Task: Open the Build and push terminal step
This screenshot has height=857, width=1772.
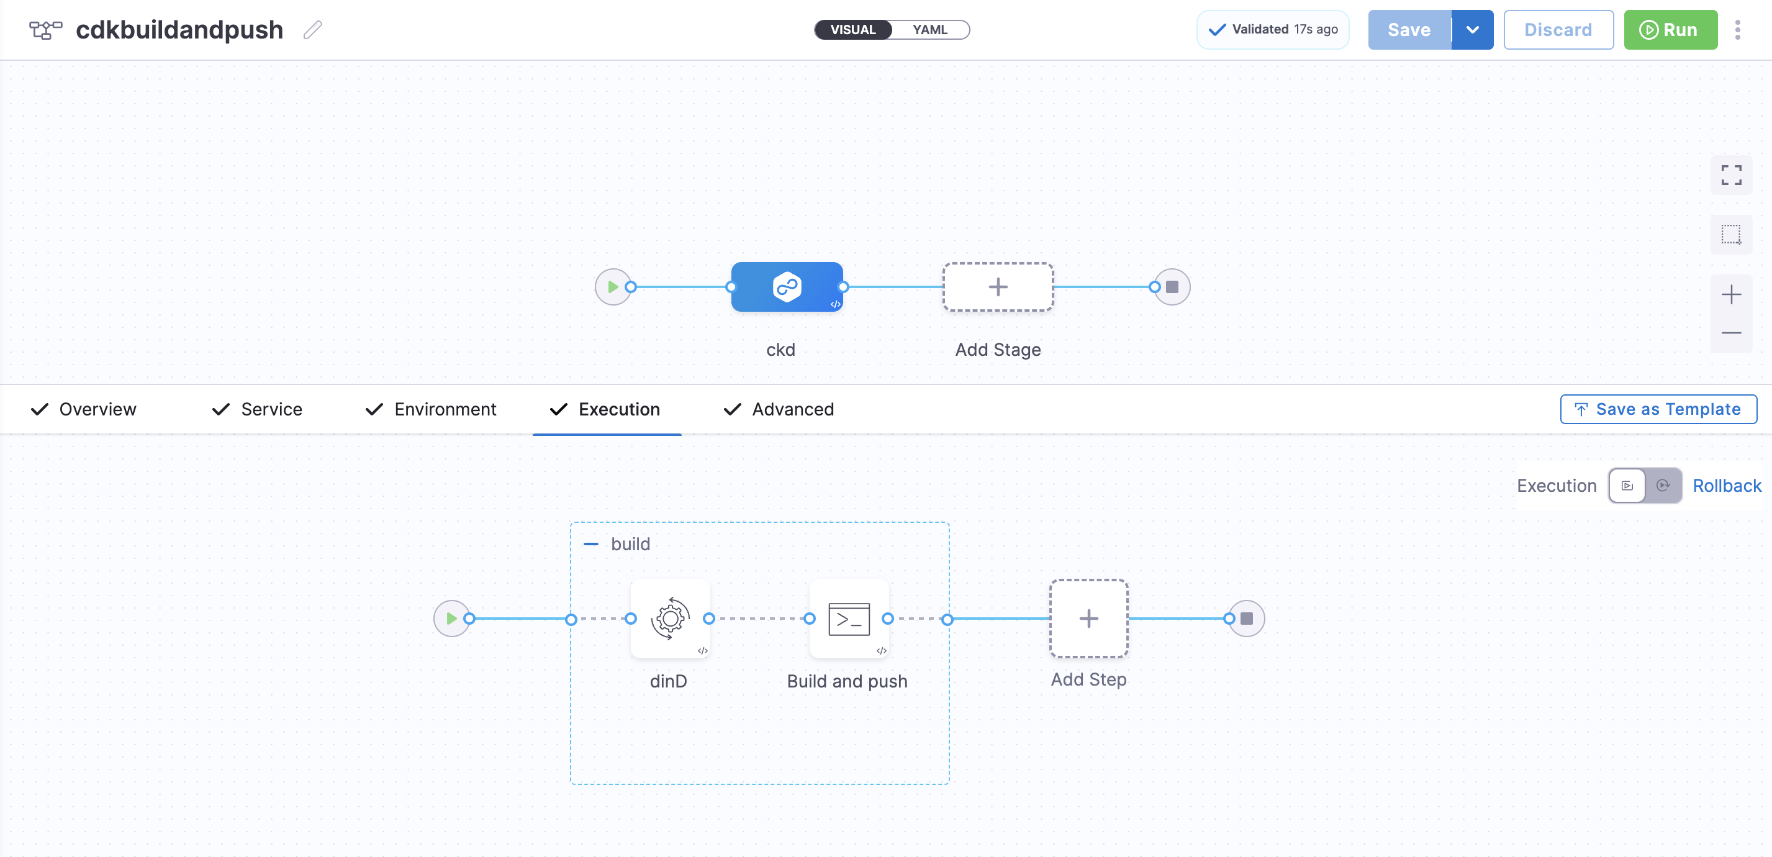Action: click(848, 619)
